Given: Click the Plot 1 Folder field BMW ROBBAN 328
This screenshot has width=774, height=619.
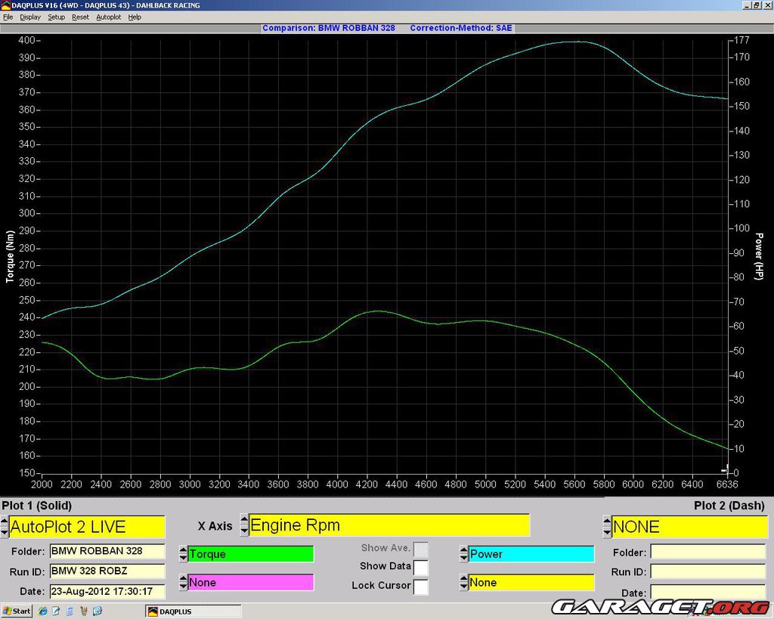Looking at the screenshot, I should (107, 551).
